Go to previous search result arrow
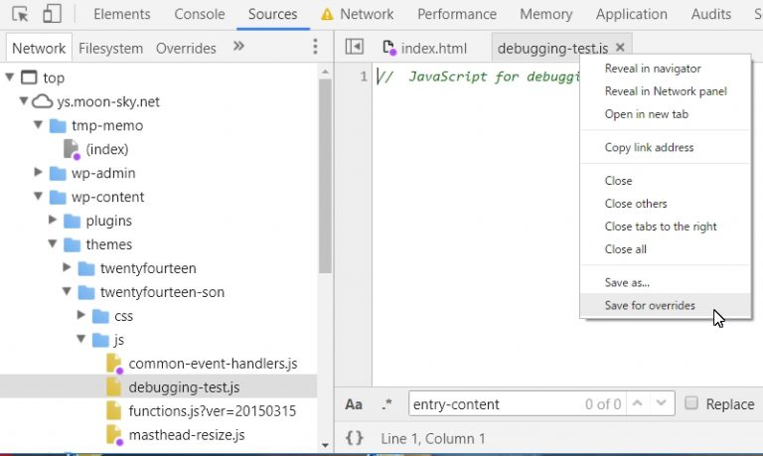The width and height of the screenshot is (763, 456). point(638,403)
